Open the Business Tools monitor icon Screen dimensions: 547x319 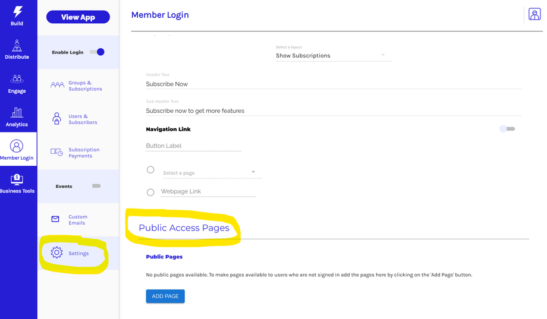17,179
